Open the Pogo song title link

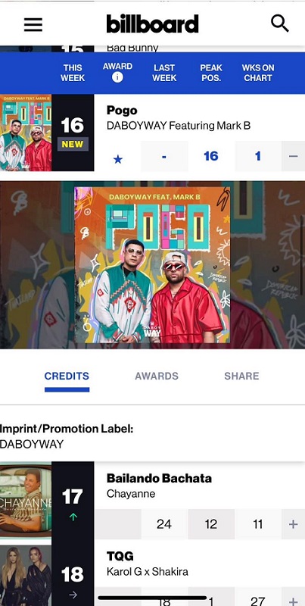122,111
